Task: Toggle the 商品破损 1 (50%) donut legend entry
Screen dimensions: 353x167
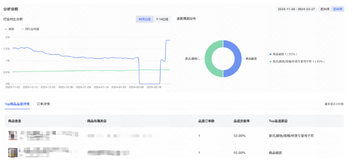Action: [x=283, y=54]
